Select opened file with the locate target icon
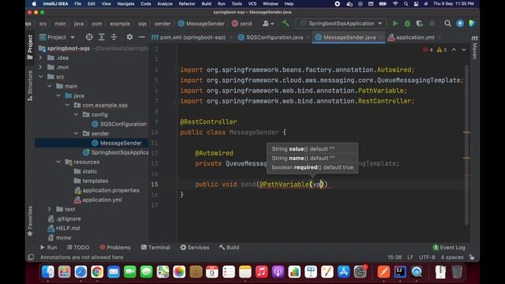The height and width of the screenshot is (284, 505). click(x=89, y=37)
